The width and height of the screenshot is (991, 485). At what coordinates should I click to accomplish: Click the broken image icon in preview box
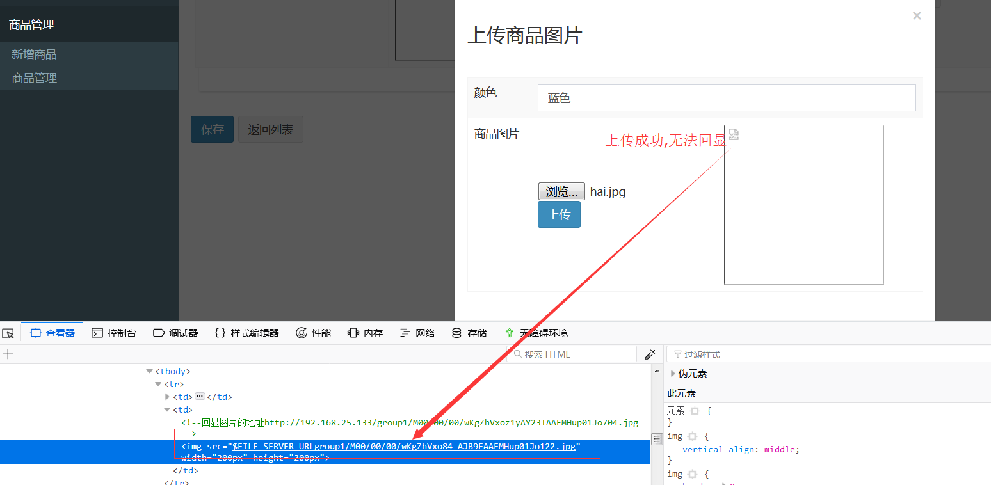point(734,134)
